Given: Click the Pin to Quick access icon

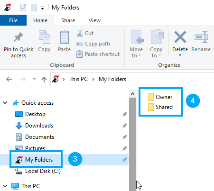Looking at the screenshot, I should pos(19,37).
